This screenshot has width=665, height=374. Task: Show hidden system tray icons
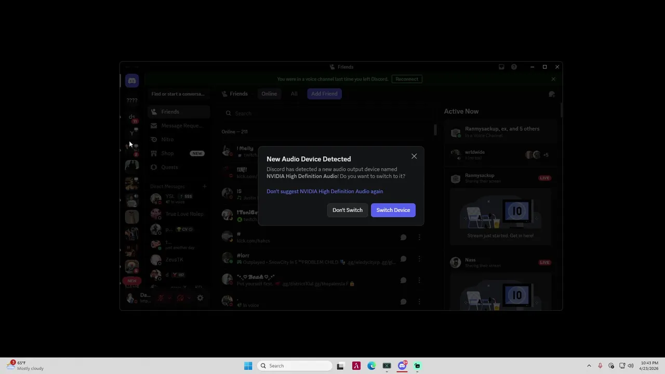point(589,366)
